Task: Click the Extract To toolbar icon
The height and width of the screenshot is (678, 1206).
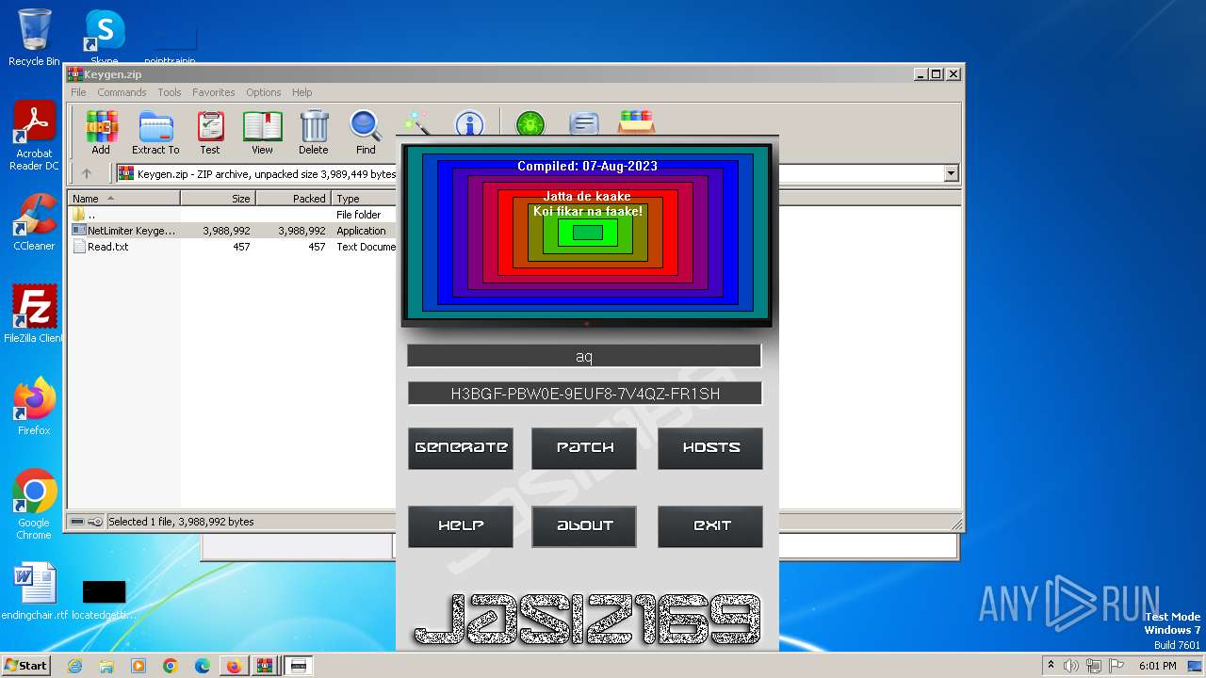Action: (155, 133)
